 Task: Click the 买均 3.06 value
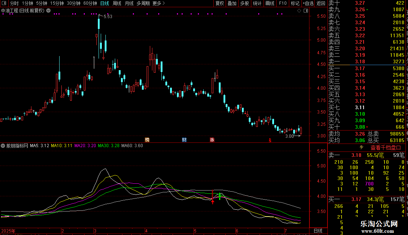click(360, 140)
